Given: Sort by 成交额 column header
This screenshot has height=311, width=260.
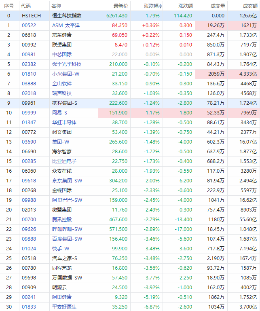Looking at the screenshot, I should [250, 6].
